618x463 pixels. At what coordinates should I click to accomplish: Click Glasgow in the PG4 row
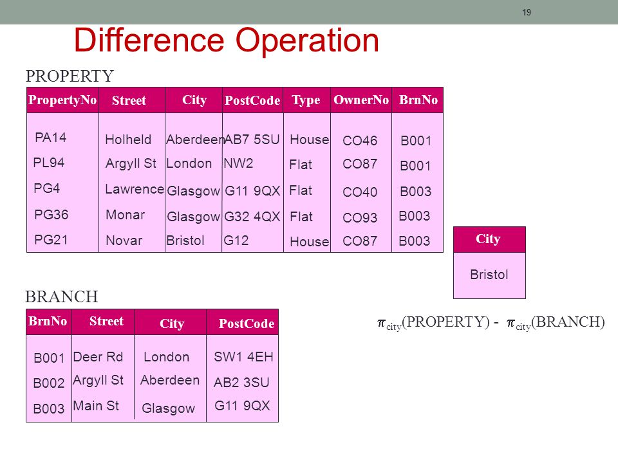pos(193,192)
